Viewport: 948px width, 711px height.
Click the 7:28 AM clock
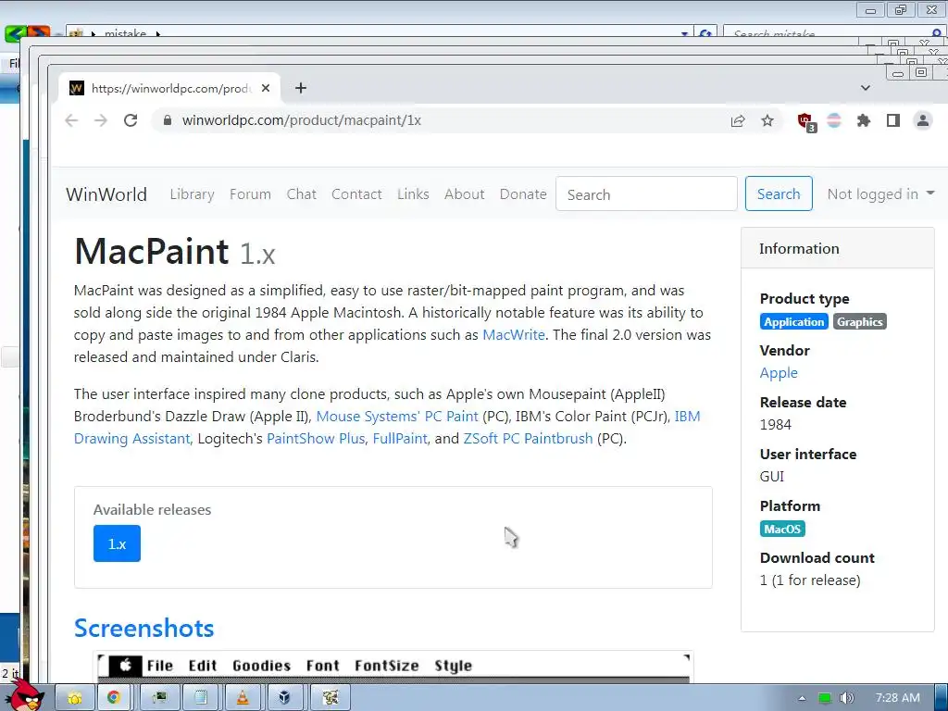click(898, 698)
